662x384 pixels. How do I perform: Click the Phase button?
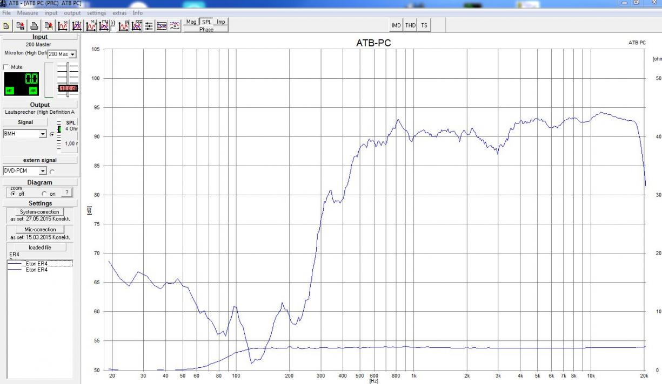click(206, 30)
